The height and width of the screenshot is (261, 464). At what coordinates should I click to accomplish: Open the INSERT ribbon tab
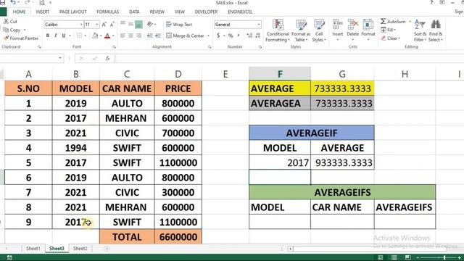pyautogui.click(x=43, y=12)
